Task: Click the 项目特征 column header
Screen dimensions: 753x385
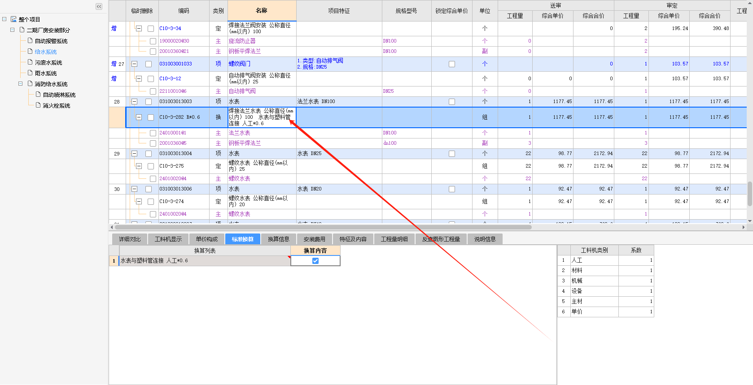Action: (339, 11)
